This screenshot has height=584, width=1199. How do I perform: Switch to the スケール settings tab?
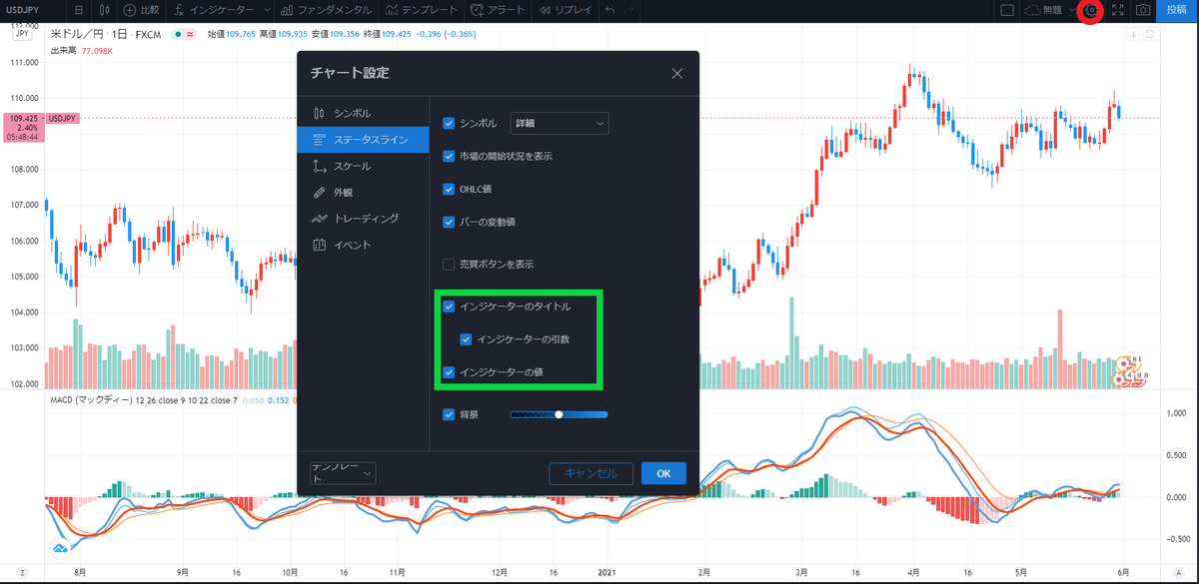coord(363,166)
